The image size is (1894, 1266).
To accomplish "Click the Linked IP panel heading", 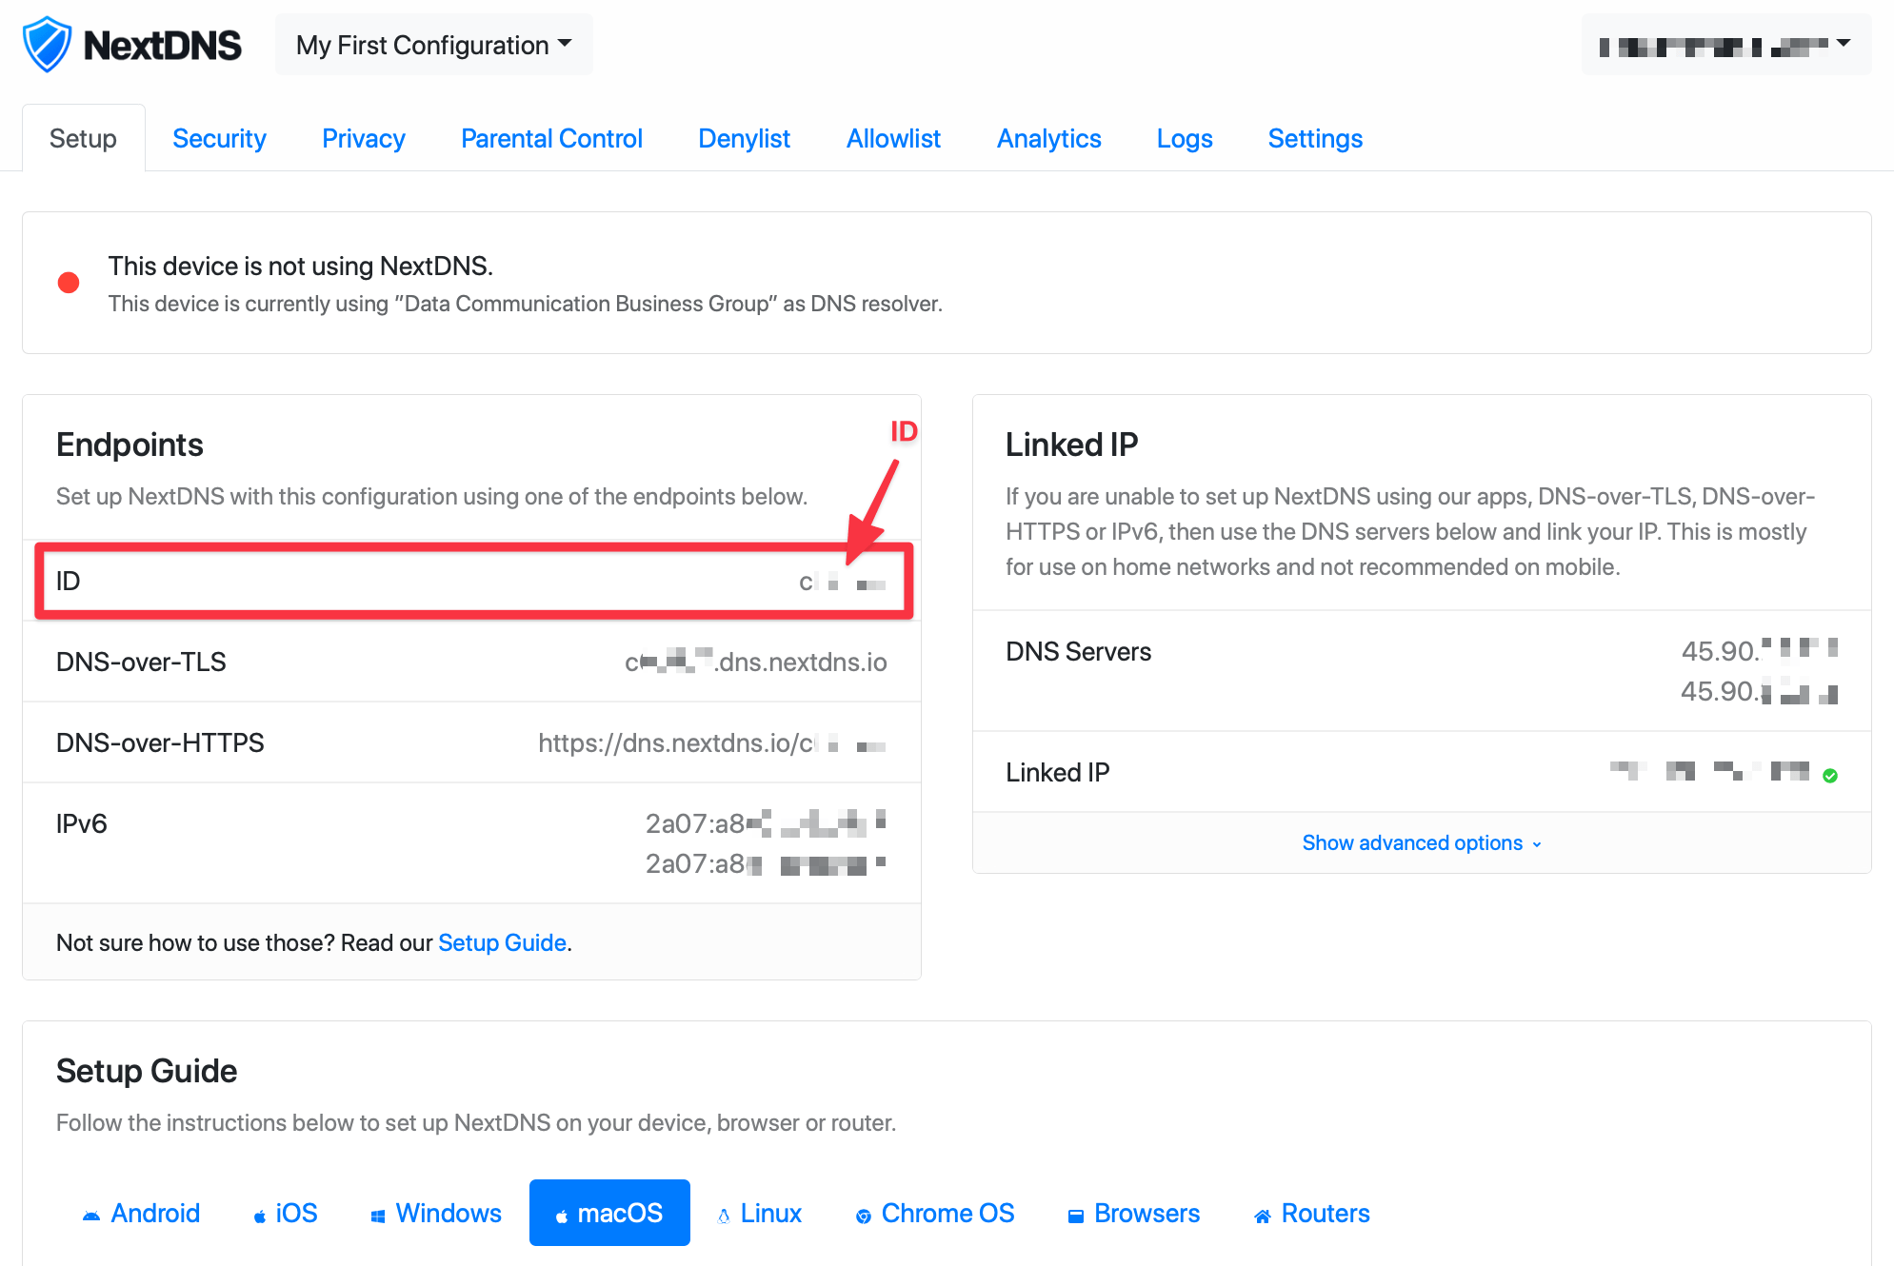I will 1072,445.
